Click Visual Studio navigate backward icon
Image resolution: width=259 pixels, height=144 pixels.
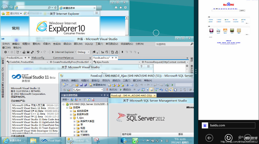(6, 52)
